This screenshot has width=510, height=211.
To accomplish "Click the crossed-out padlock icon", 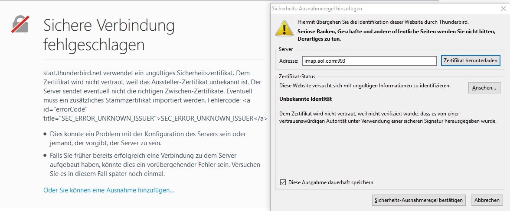I will click(x=20, y=24).
